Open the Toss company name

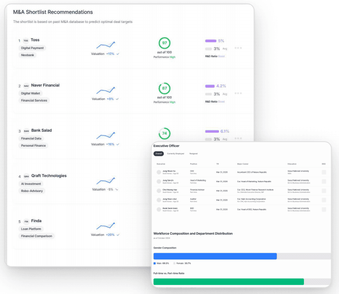point(35,40)
